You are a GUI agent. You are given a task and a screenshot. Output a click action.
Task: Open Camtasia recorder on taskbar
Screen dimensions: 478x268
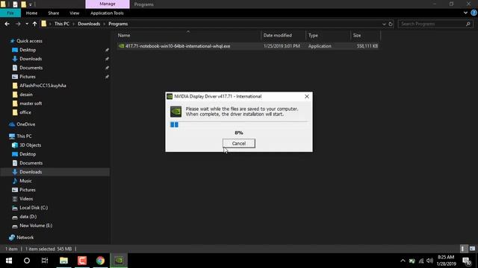click(x=82, y=261)
